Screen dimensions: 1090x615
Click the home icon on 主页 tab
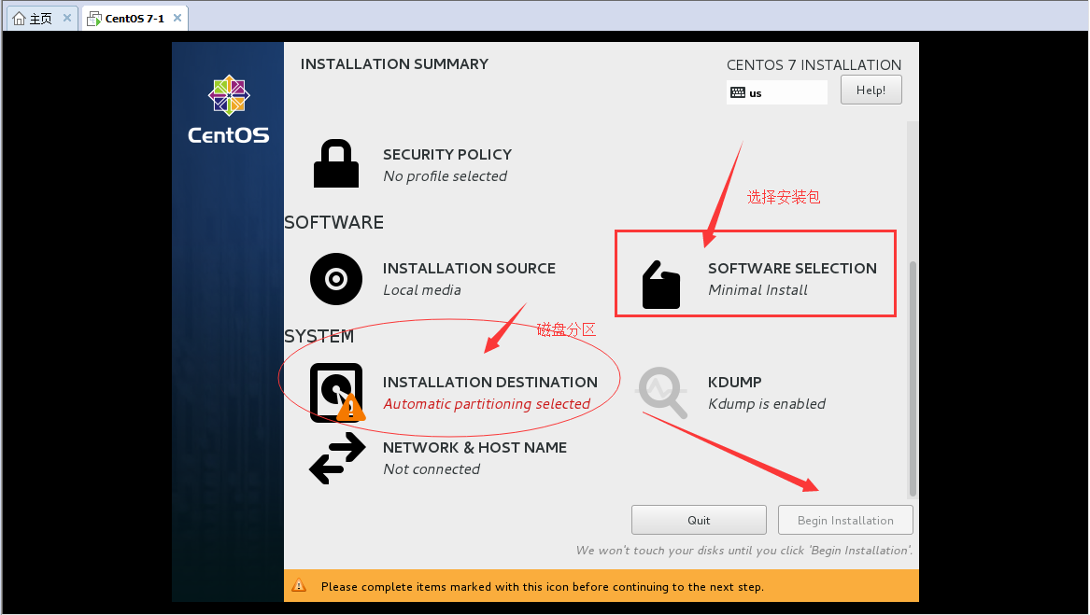(x=20, y=18)
